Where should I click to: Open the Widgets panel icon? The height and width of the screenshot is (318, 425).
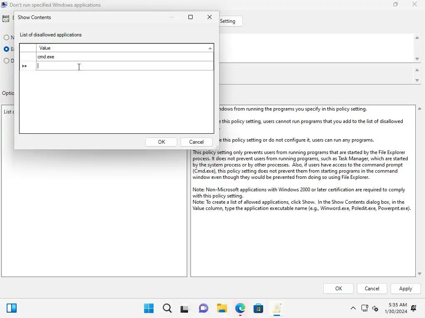tap(12, 308)
